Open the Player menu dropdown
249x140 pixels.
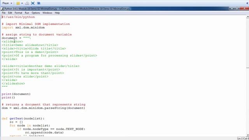click(7, 3)
